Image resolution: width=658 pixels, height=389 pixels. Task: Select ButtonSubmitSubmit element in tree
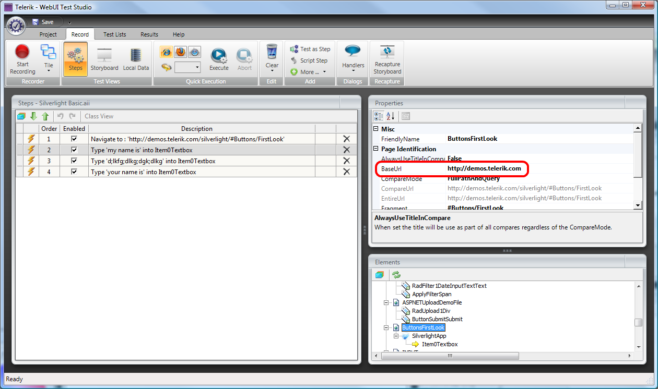[x=437, y=319]
